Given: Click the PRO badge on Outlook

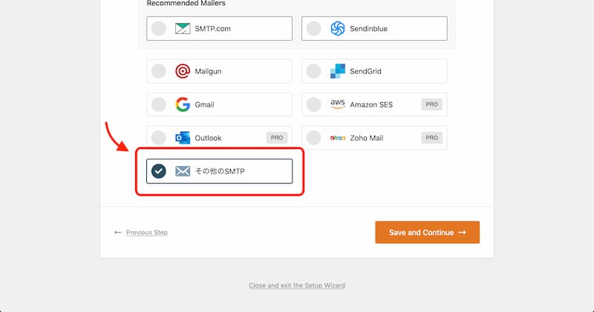Looking at the screenshot, I should pos(277,138).
